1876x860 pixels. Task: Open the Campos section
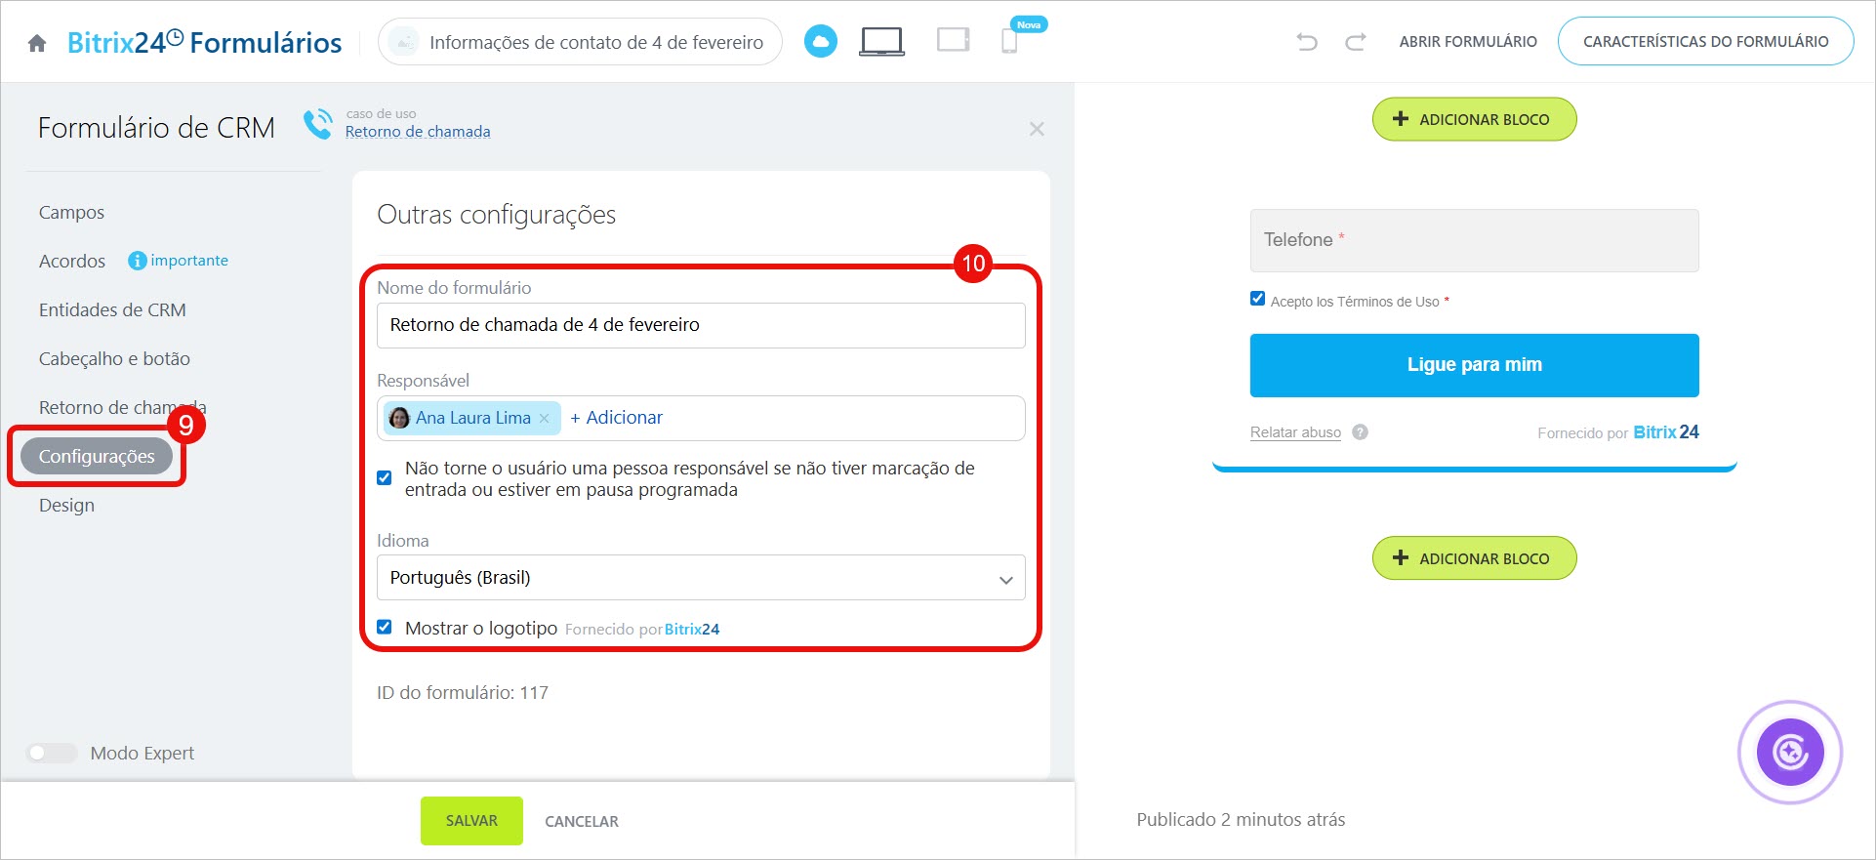point(71,212)
